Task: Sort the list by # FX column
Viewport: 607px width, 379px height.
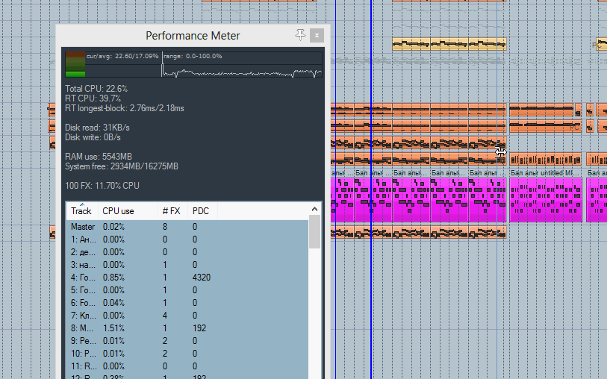Action: click(x=173, y=211)
